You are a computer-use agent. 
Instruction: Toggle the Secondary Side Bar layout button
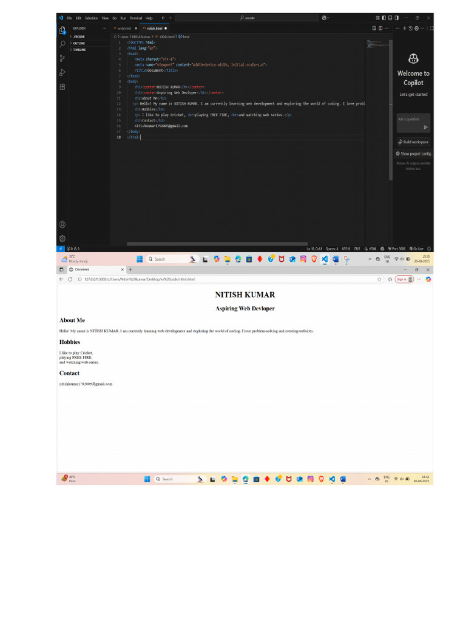coord(396,18)
